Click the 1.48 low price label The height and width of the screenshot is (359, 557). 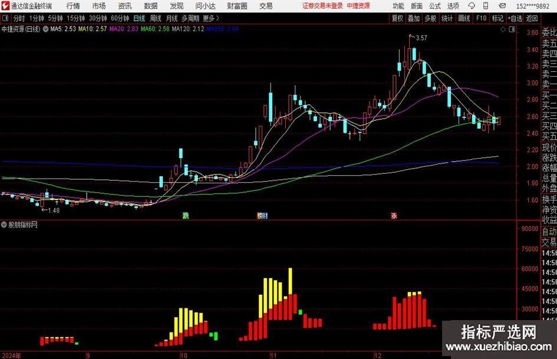[54, 210]
